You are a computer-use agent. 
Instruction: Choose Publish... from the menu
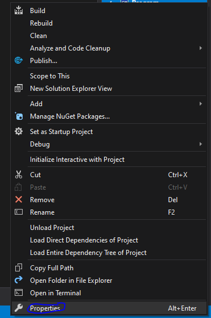point(109,61)
